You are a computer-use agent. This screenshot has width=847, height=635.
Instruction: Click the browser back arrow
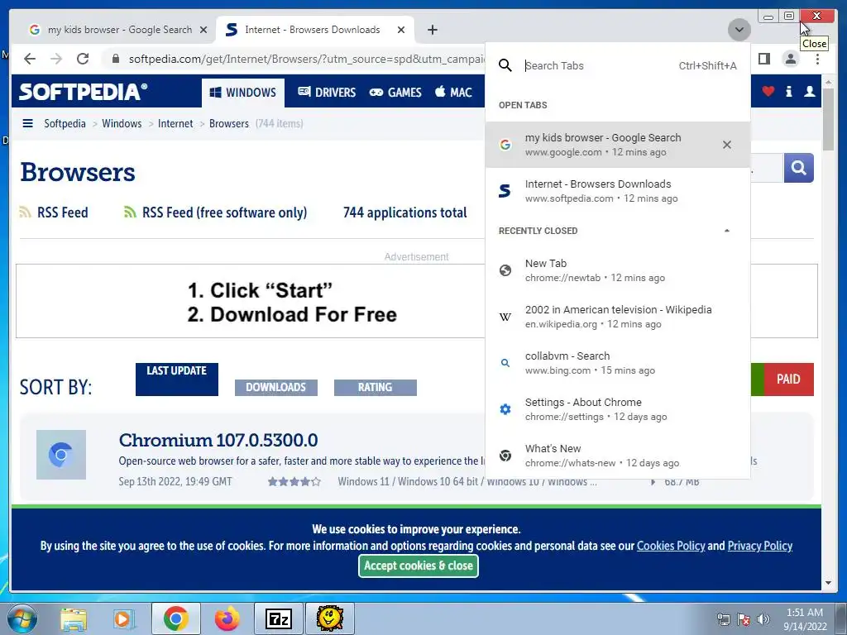pos(30,59)
